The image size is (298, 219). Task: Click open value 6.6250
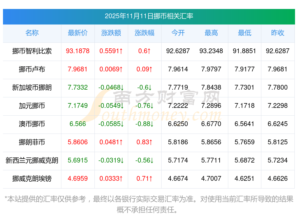(178, 124)
